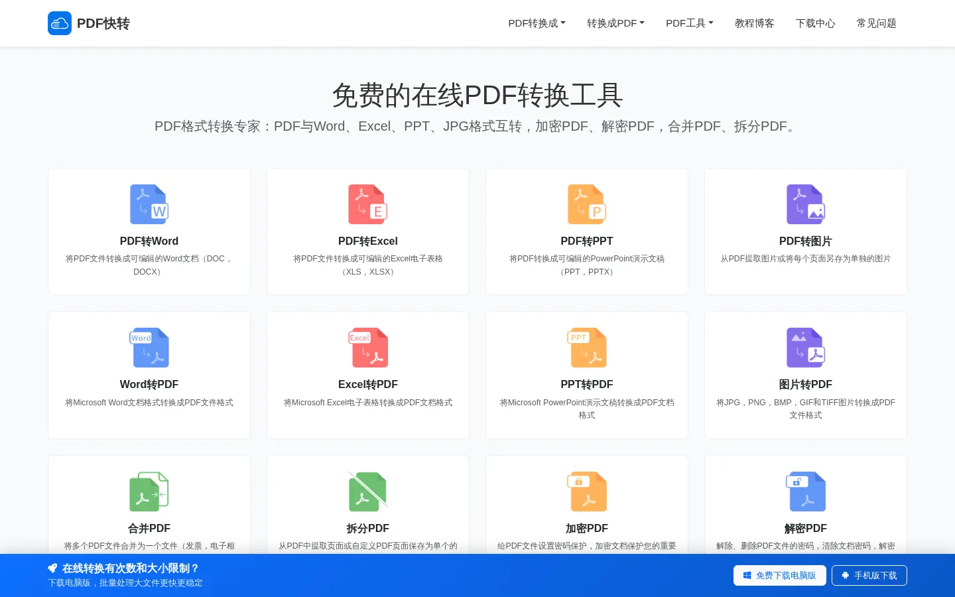Click the rocket icon in the bottom banner
The width and height of the screenshot is (955, 597).
pos(52,568)
